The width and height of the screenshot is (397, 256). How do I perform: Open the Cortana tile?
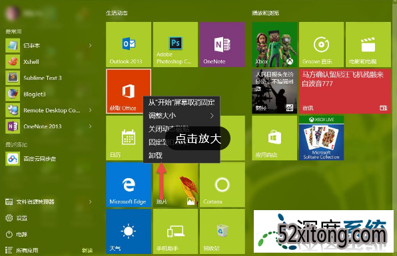(x=222, y=185)
